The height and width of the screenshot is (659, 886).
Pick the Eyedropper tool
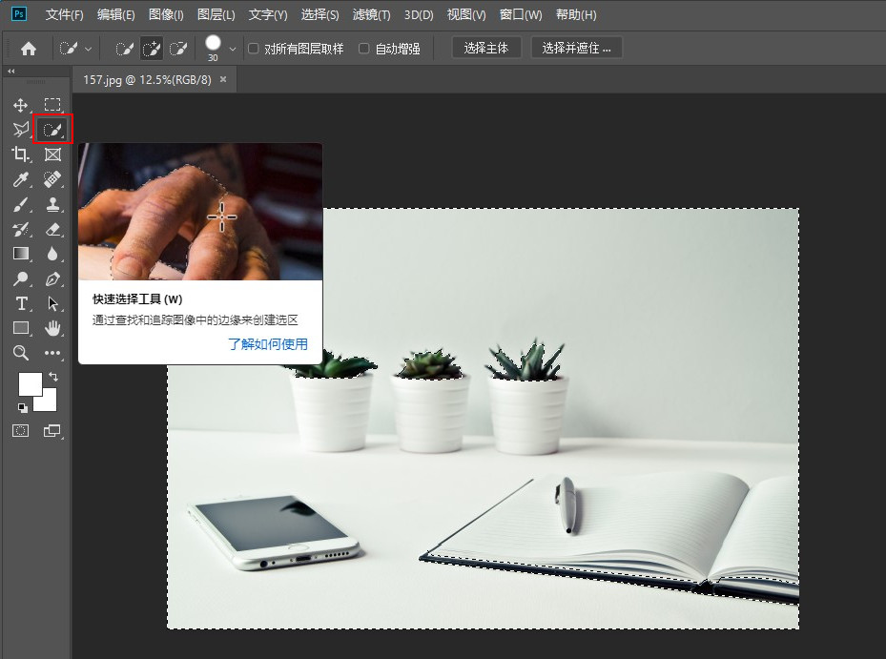click(20, 179)
